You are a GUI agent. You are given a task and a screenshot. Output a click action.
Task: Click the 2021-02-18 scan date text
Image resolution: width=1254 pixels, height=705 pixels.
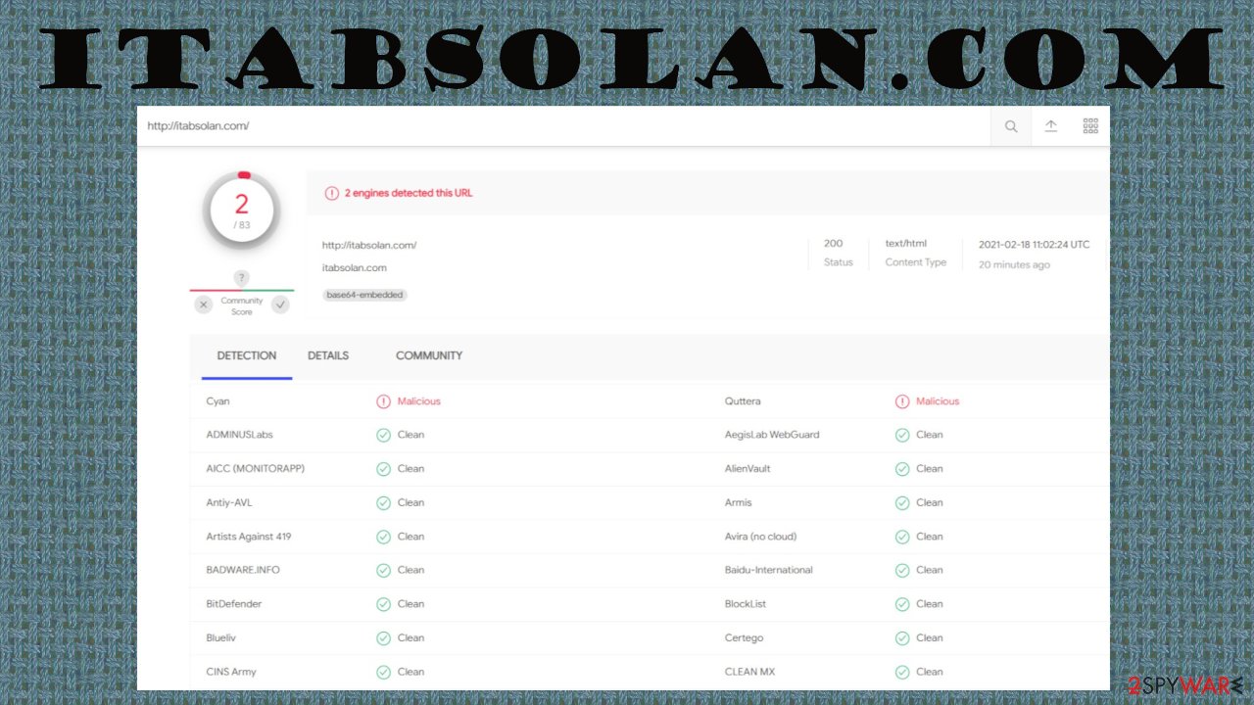1035,245
